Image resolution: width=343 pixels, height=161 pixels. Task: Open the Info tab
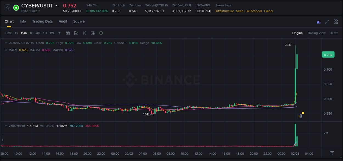pos(23,21)
